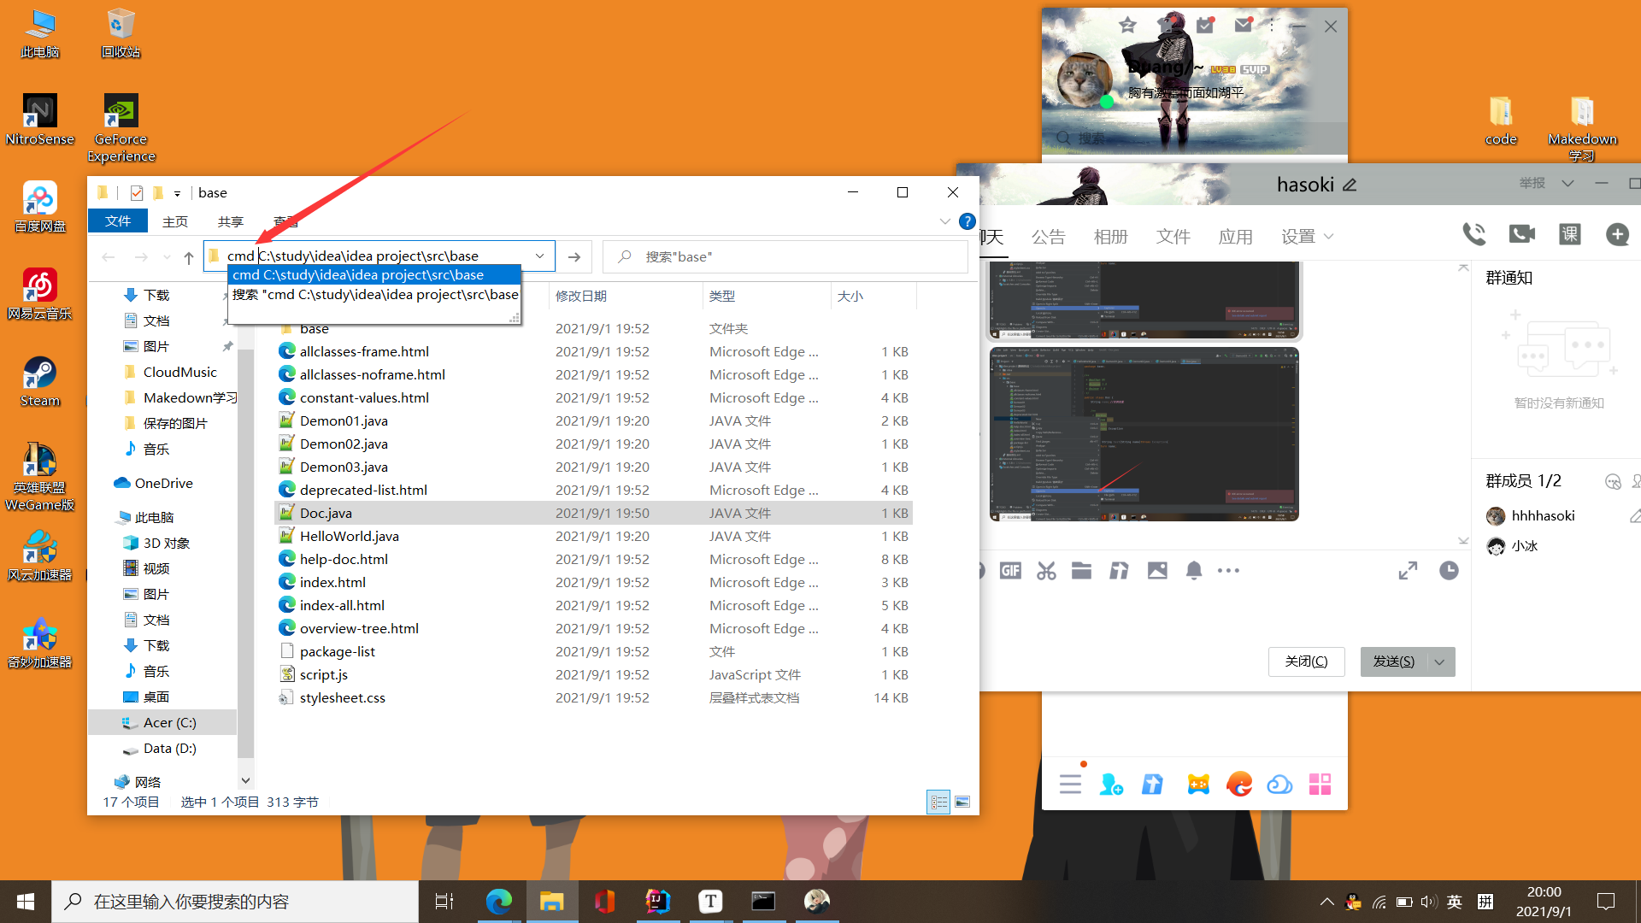Click the scissors screenshot icon in QQ chat
Viewport: 1641px width, 923px height.
1046,571
